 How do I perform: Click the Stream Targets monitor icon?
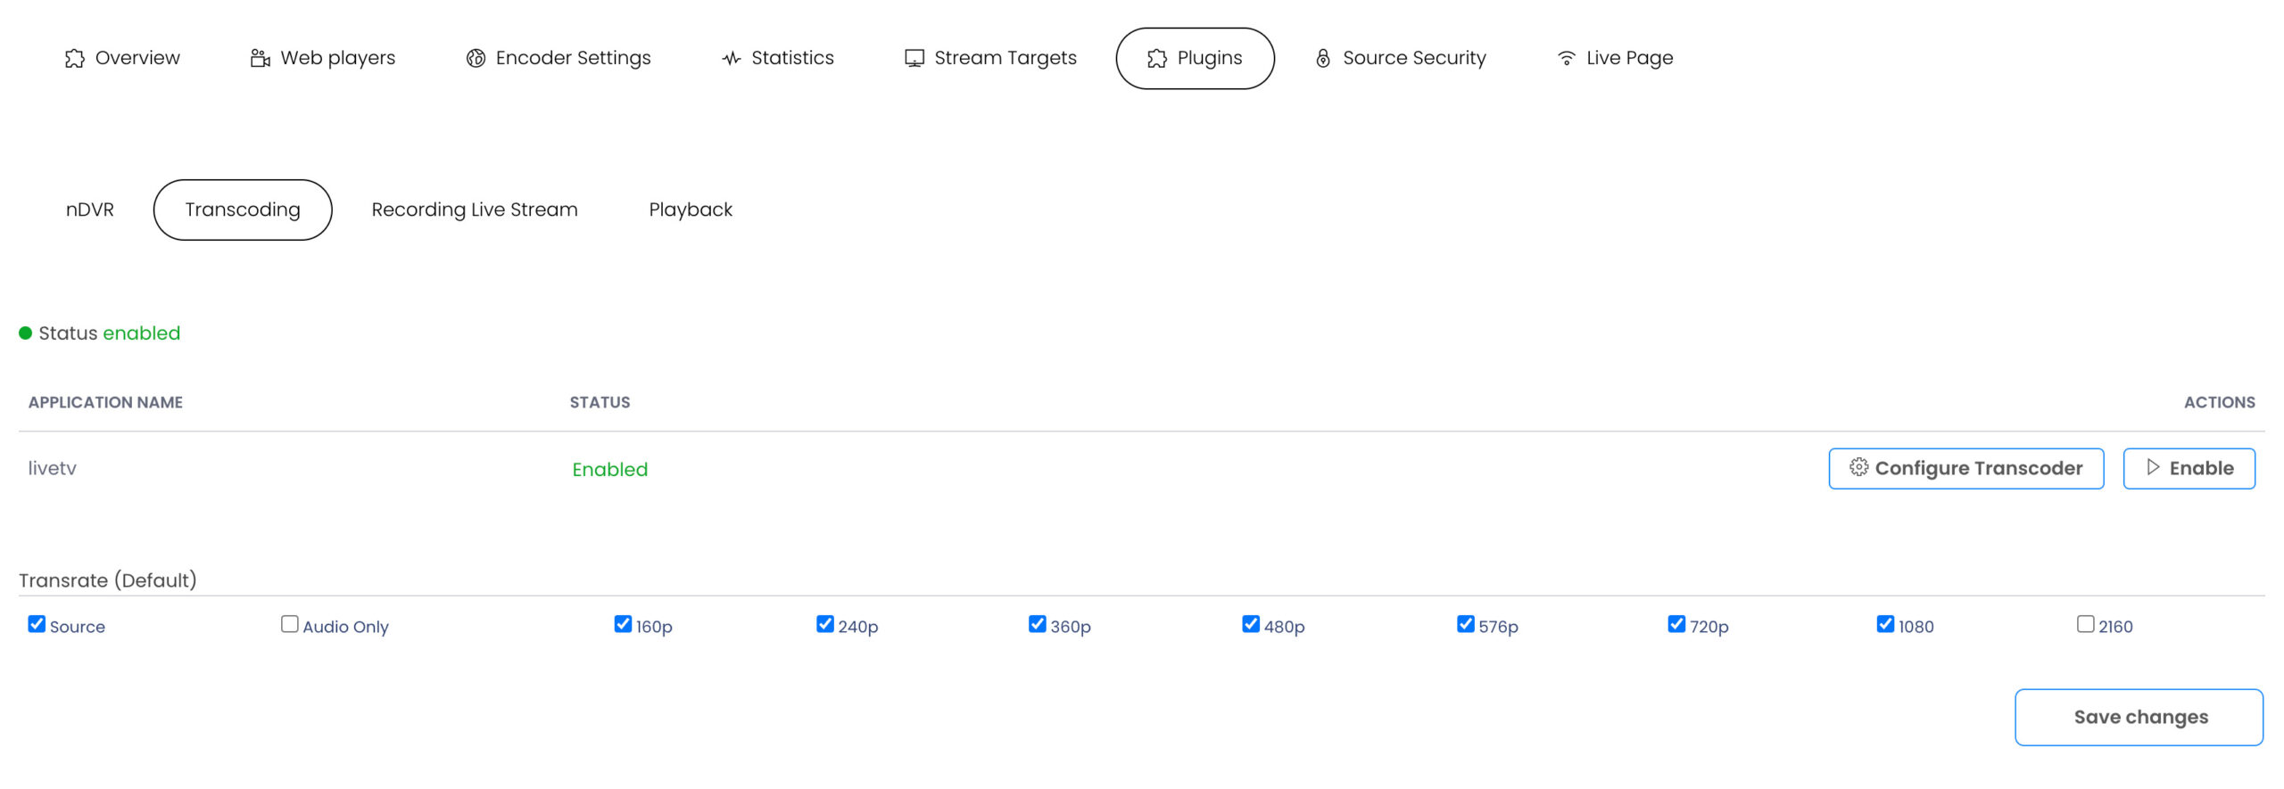click(914, 59)
